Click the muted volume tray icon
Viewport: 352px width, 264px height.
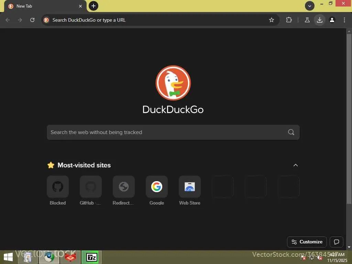pos(320,257)
